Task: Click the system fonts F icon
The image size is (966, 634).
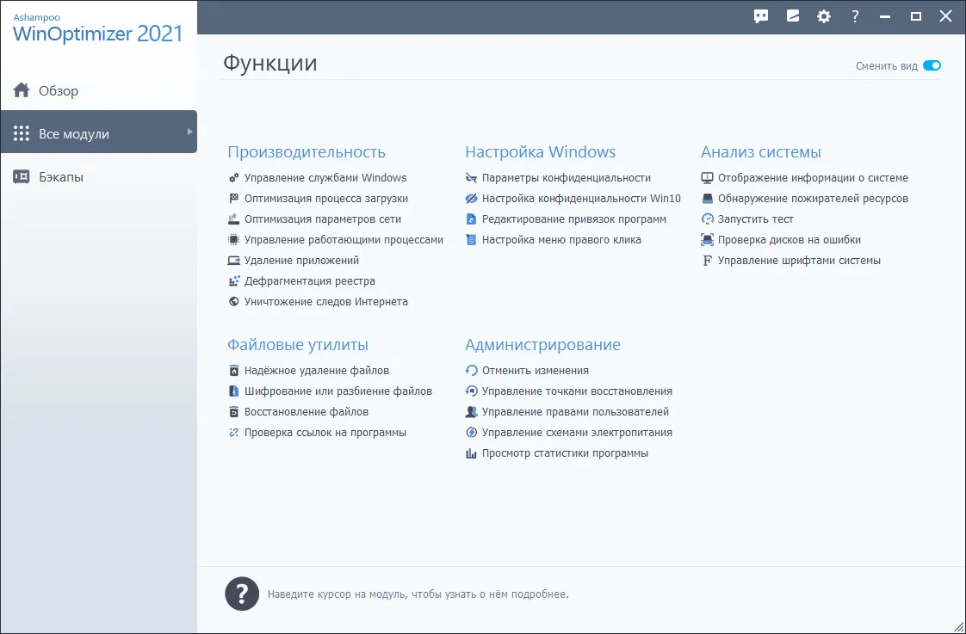Action: click(707, 261)
